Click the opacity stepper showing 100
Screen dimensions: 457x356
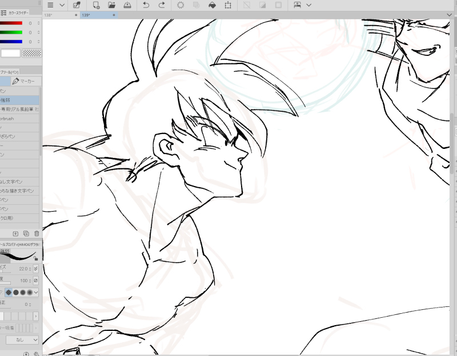pos(30,281)
